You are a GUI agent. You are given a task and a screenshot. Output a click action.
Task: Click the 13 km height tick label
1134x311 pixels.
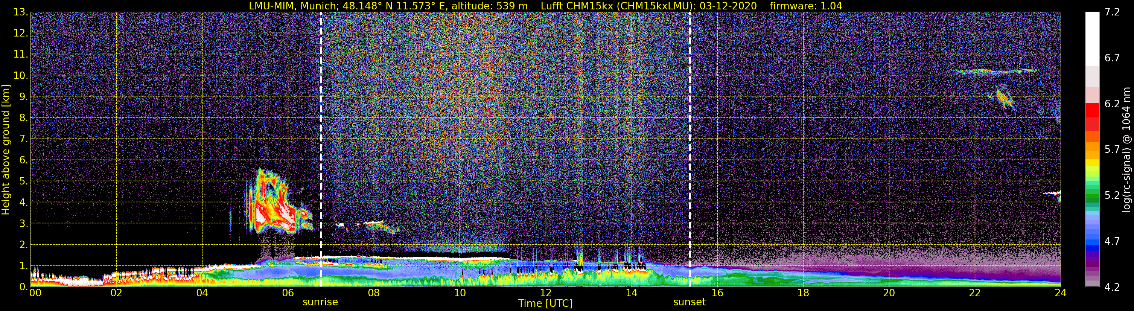pyautogui.click(x=20, y=12)
